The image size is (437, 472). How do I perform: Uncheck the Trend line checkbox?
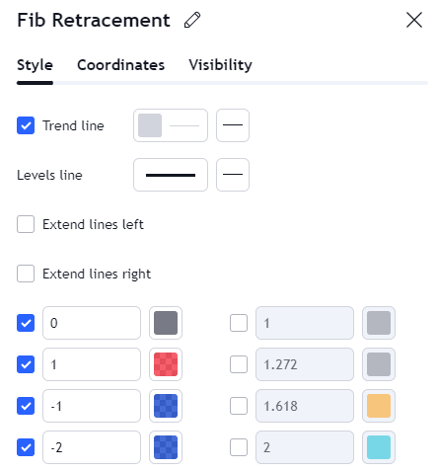(26, 125)
